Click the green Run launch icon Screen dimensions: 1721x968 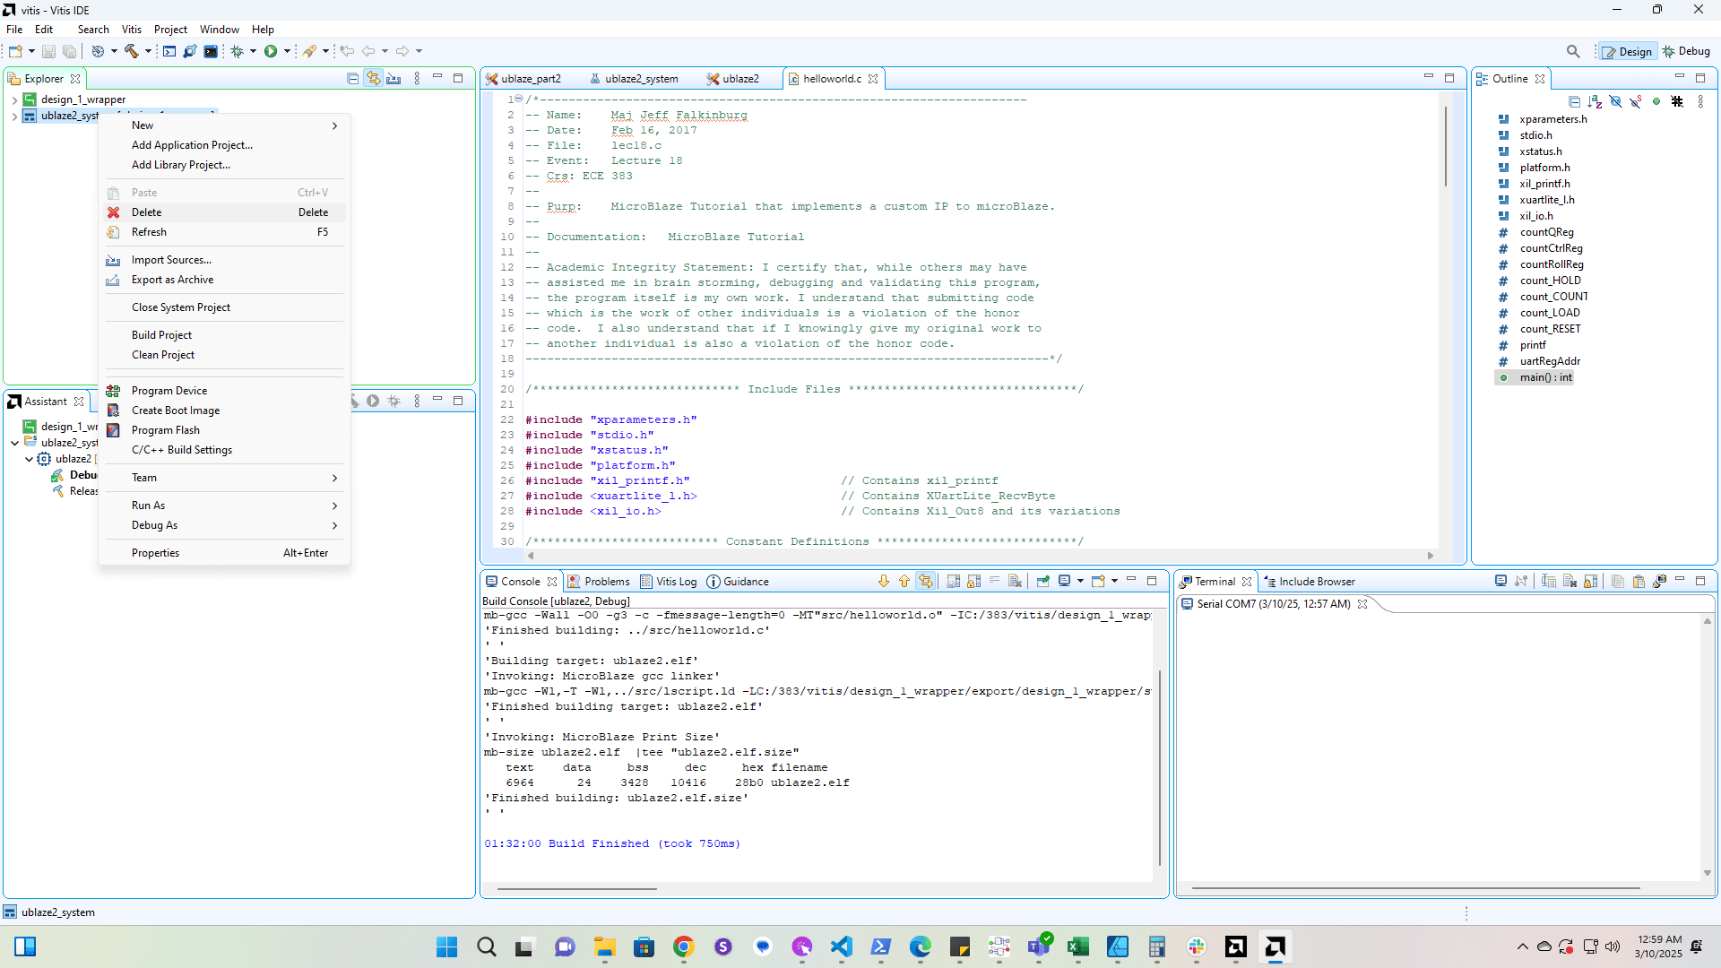(x=270, y=51)
